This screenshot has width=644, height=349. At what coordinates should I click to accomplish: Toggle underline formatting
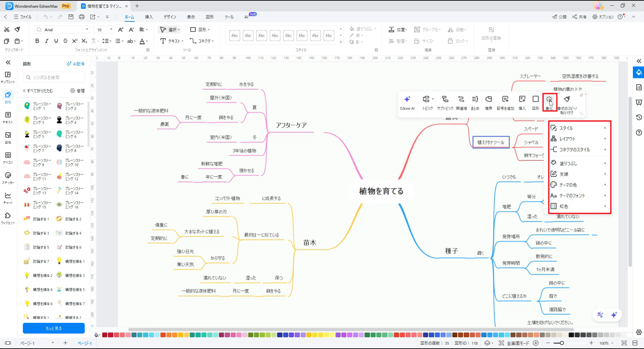tap(56, 41)
